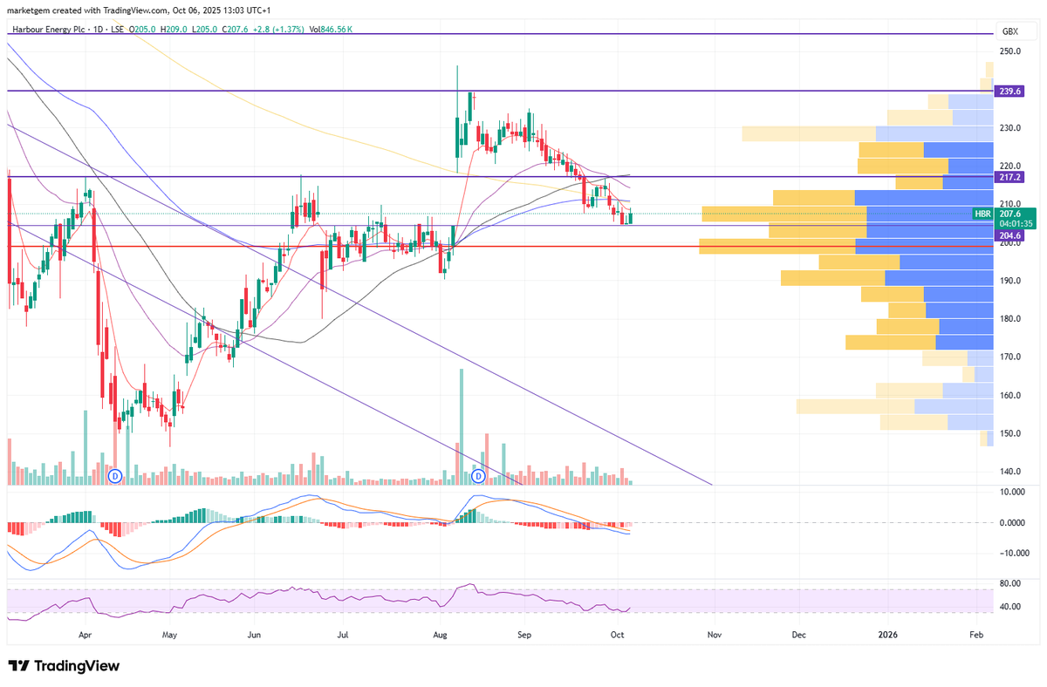Screen dimensions: 1047x687
Task: Click the 150.0 price scale label
Action: click(1010, 434)
